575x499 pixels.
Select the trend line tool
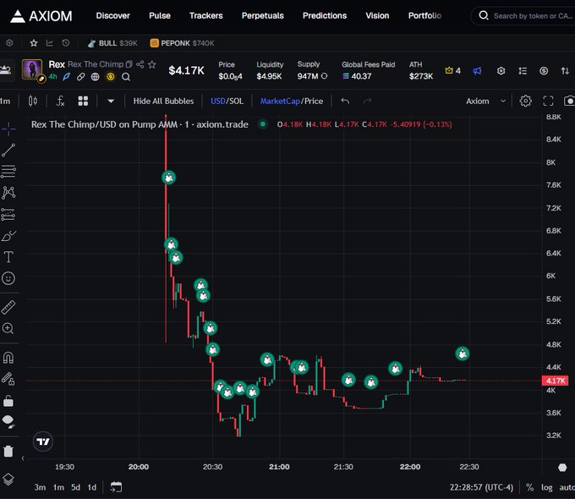coord(8,150)
